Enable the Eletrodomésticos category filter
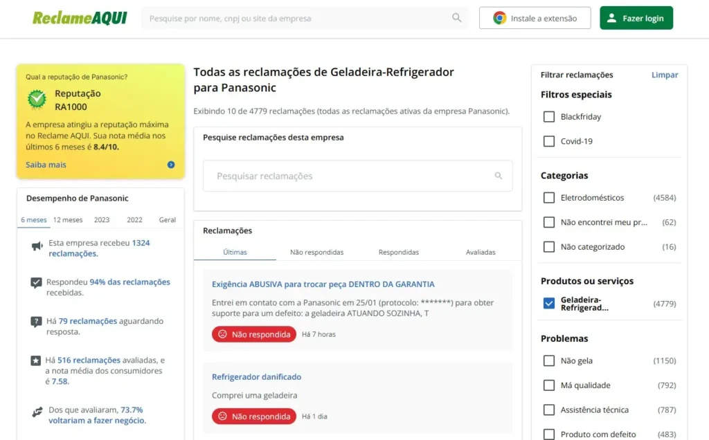Image resolution: width=709 pixels, height=440 pixels. point(549,198)
